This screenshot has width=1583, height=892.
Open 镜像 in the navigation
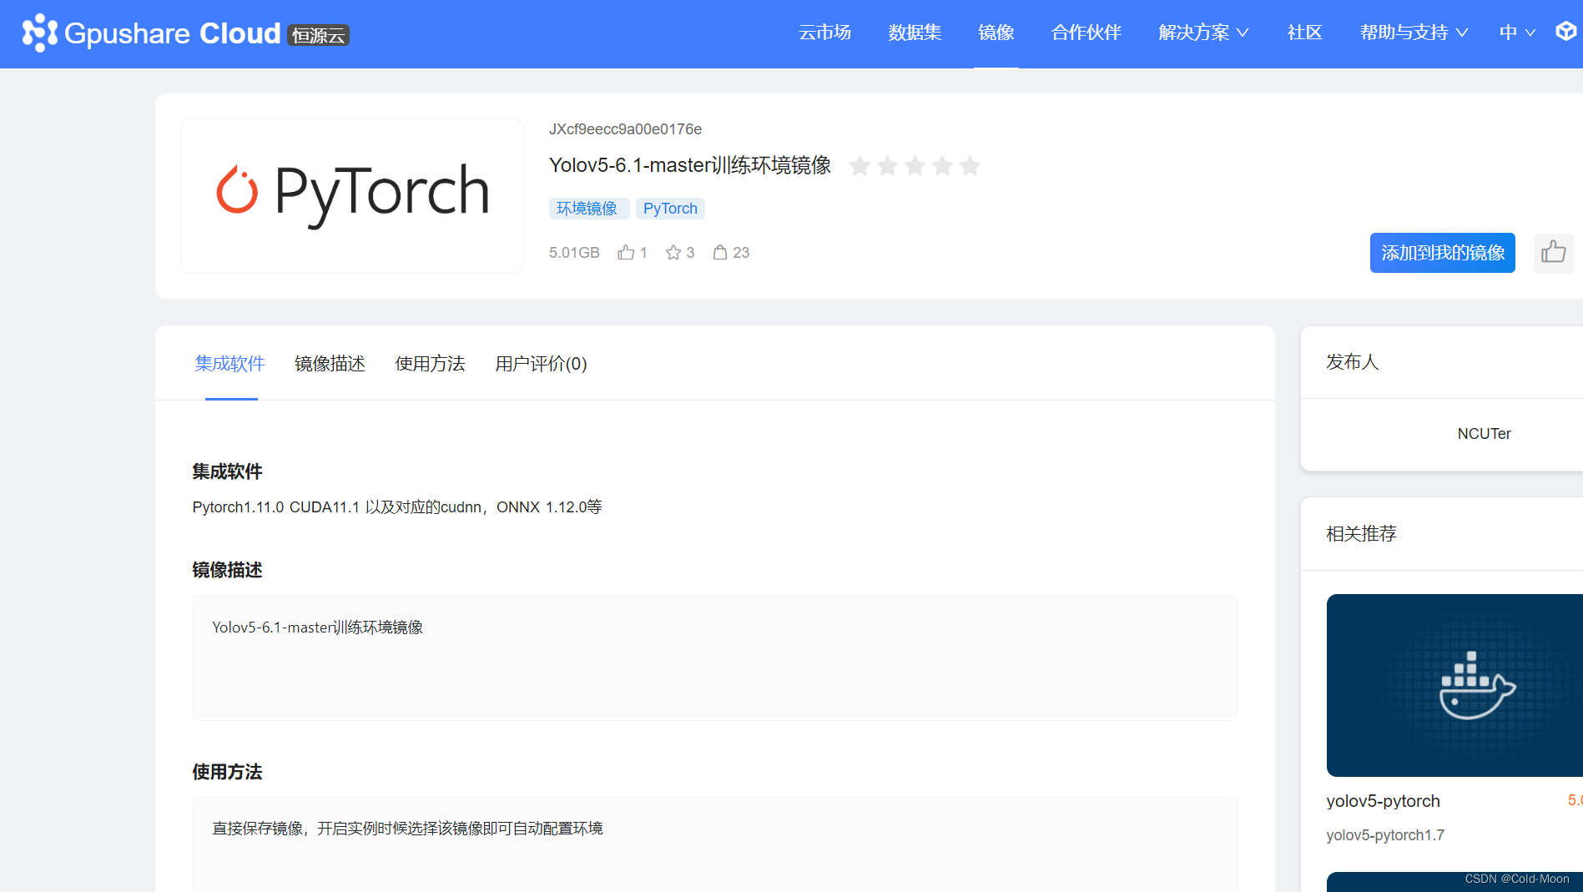[996, 33]
